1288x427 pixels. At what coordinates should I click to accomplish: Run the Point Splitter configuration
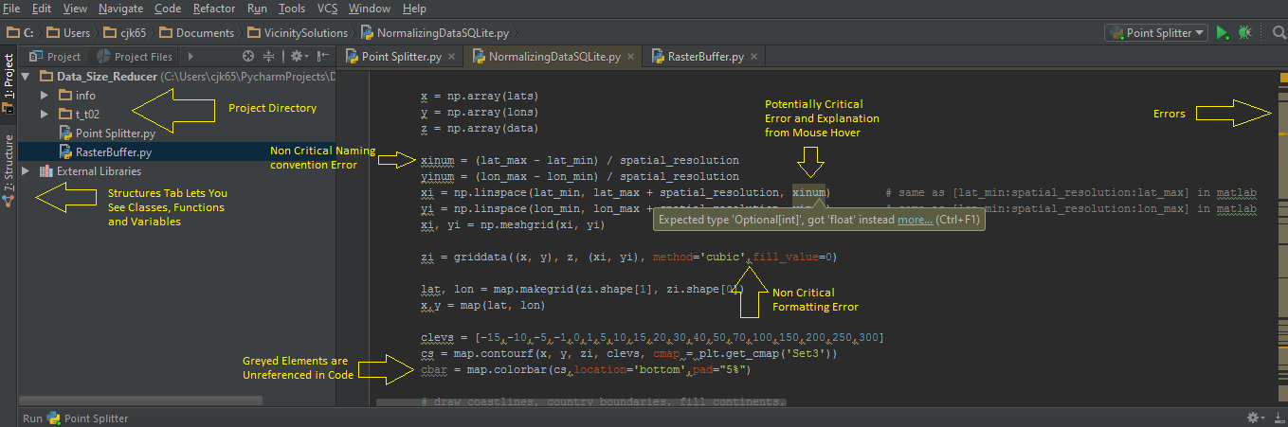pos(1223,32)
